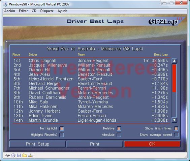Click the 1m 33.590s best lap time
190x161 pixels.
click(x=156, y=61)
